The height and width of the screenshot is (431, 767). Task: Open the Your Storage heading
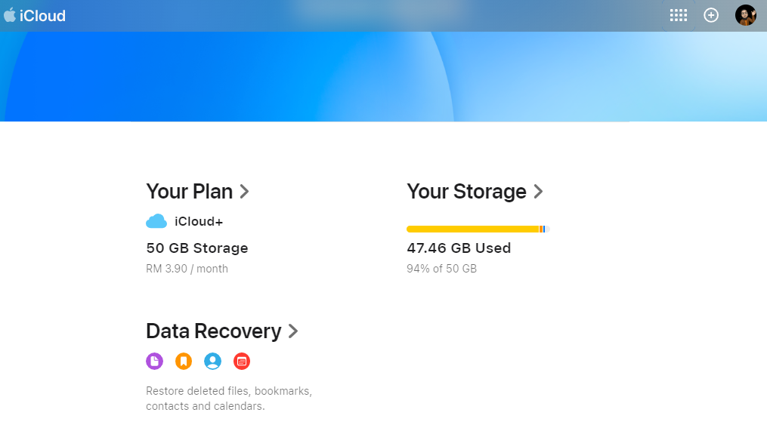(466, 192)
